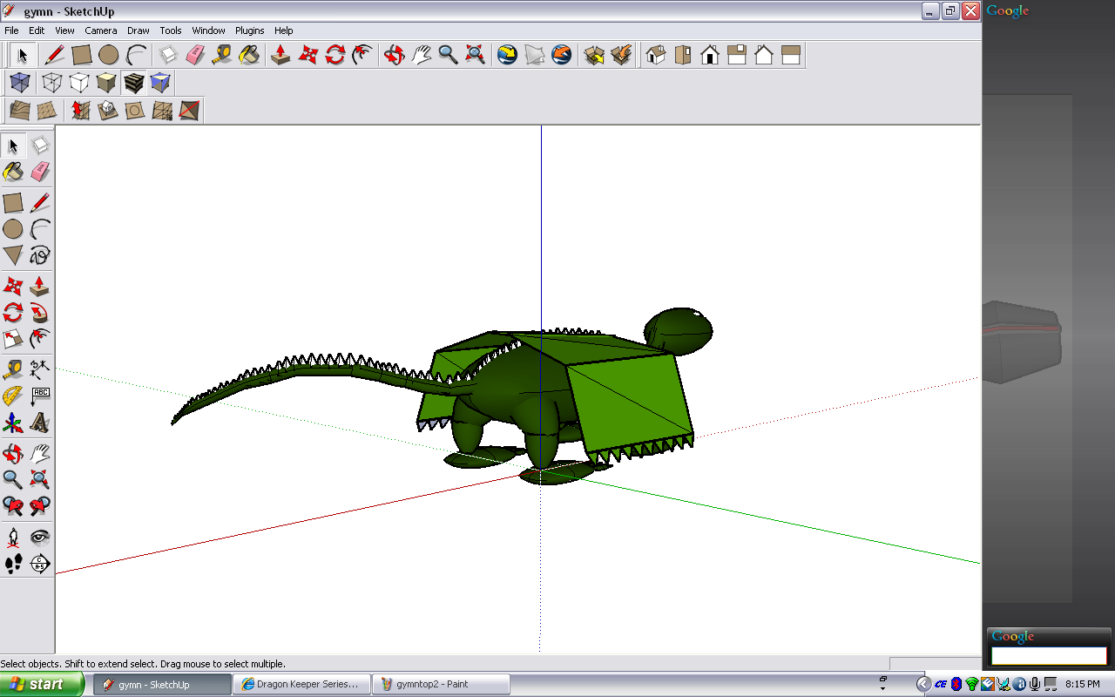Viewport: 1115px width, 697px height.
Task: Enable Wireframe face style
Action: tap(51, 83)
